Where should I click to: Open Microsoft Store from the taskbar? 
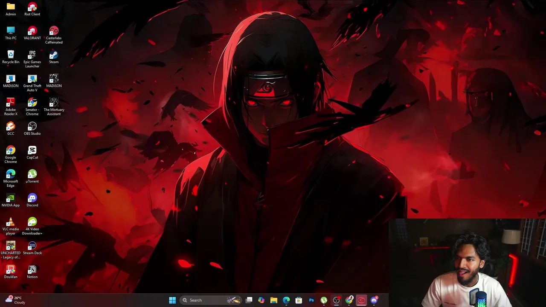pos(299,300)
